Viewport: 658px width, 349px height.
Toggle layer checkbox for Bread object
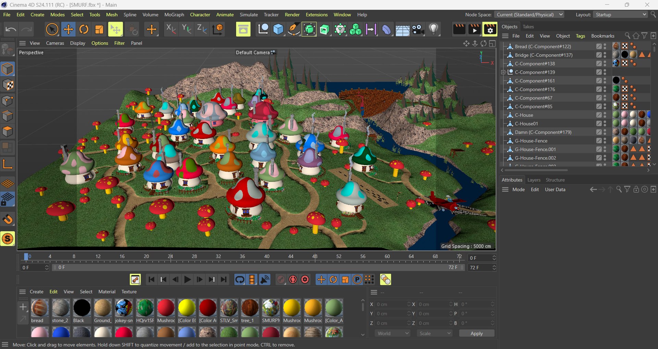pyautogui.click(x=599, y=46)
